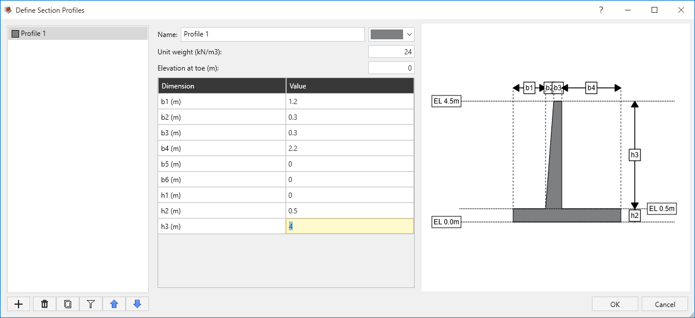The width and height of the screenshot is (695, 318).
Task: Select Profile 1 in the profile list
Action: (x=78, y=34)
